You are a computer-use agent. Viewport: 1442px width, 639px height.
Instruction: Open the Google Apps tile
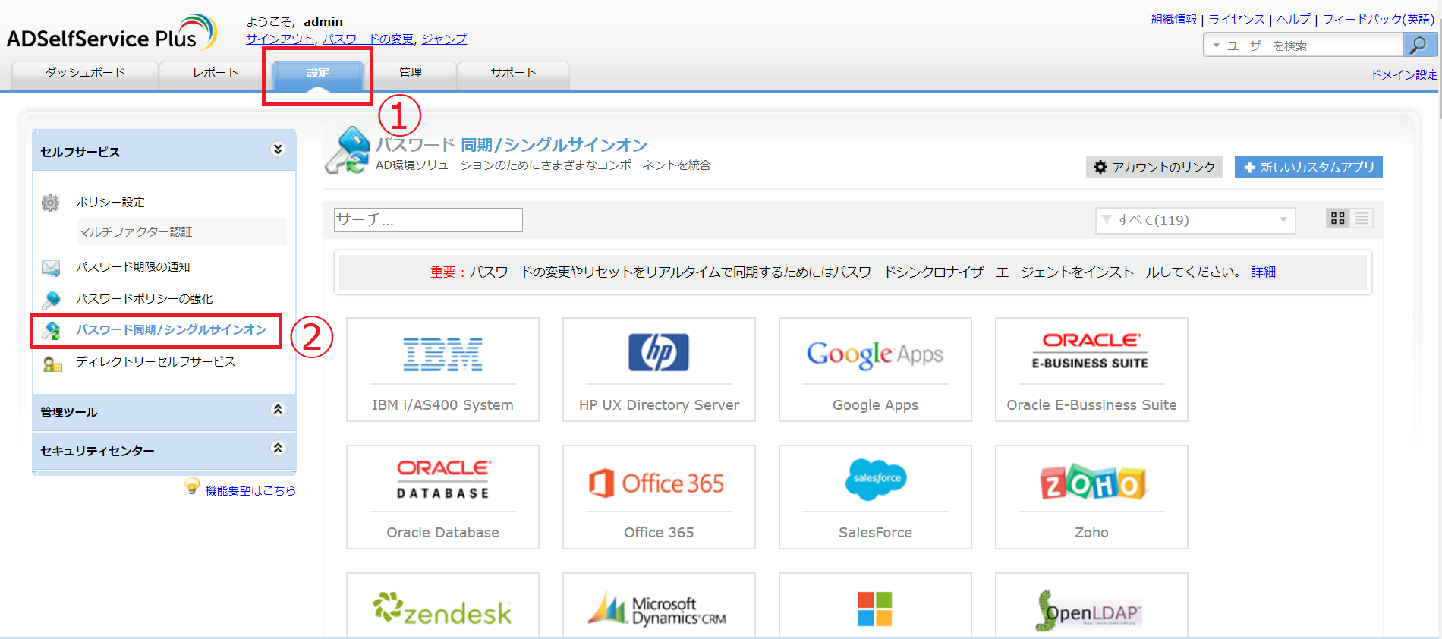point(875,370)
